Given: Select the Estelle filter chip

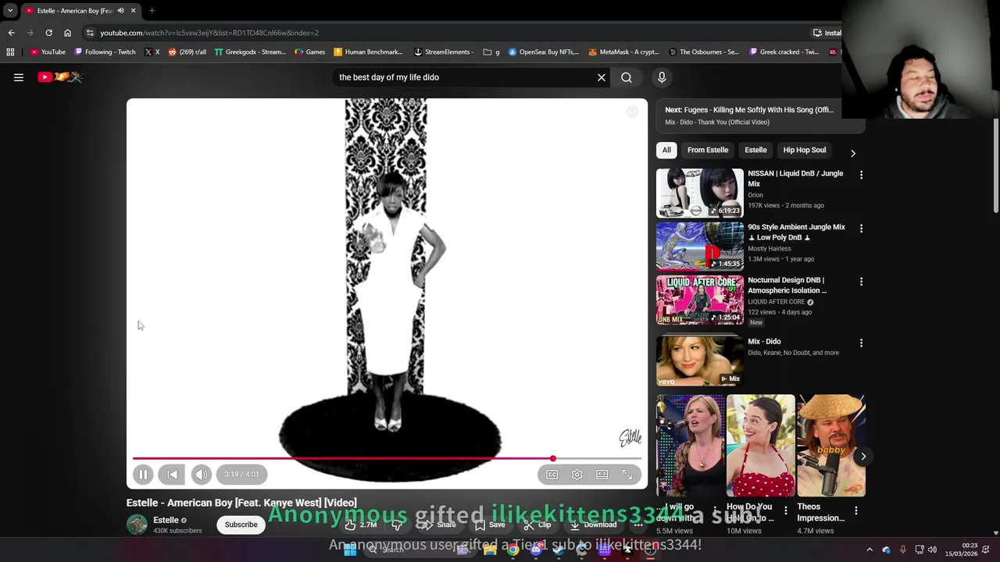Looking at the screenshot, I should (755, 150).
